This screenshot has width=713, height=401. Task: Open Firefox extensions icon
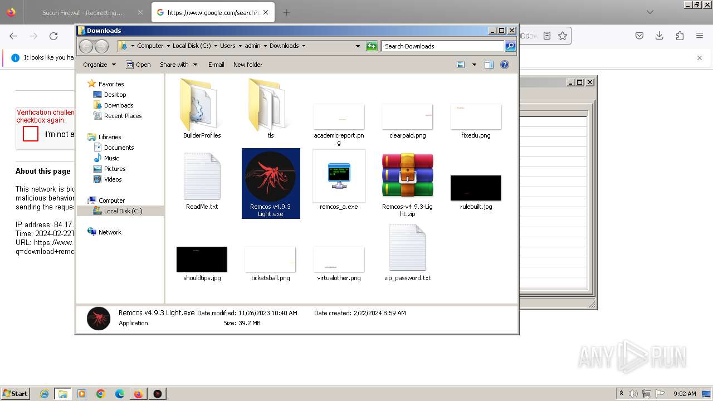click(x=680, y=36)
